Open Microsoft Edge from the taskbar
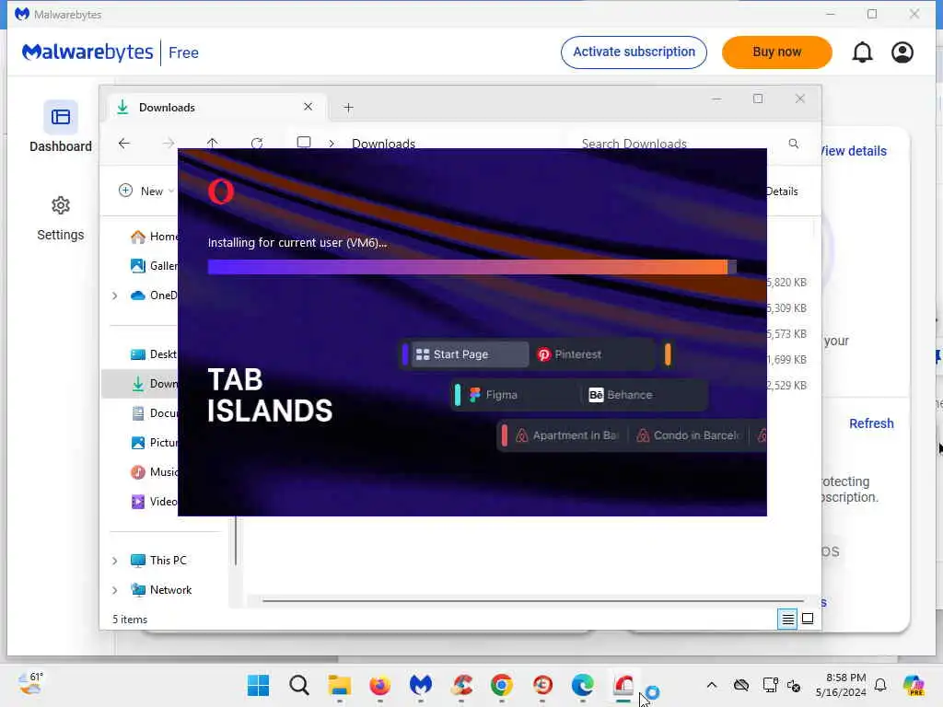Viewport: 943px width, 707px height. [582, 685]
